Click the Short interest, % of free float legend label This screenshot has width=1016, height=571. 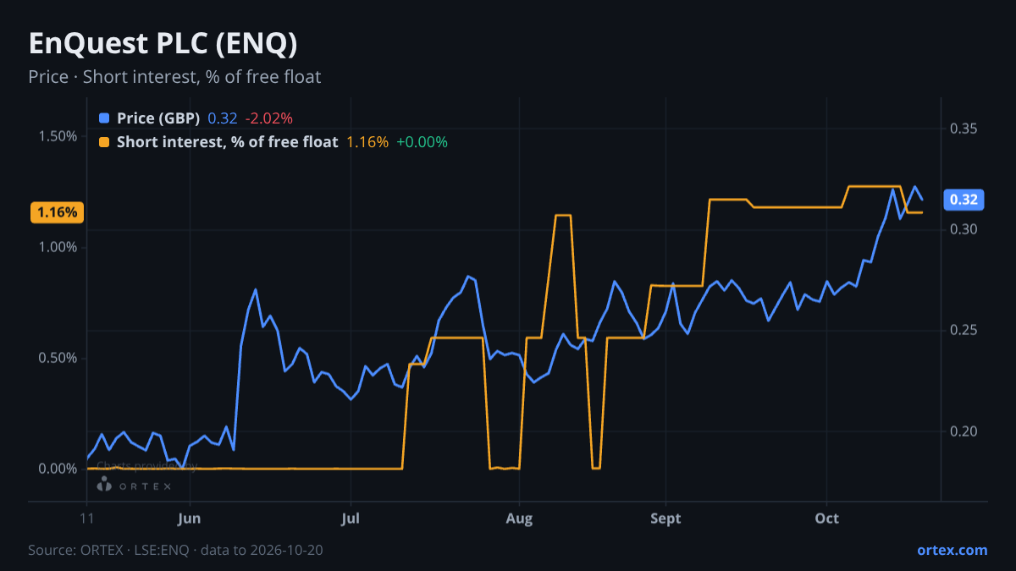point(228,142)
